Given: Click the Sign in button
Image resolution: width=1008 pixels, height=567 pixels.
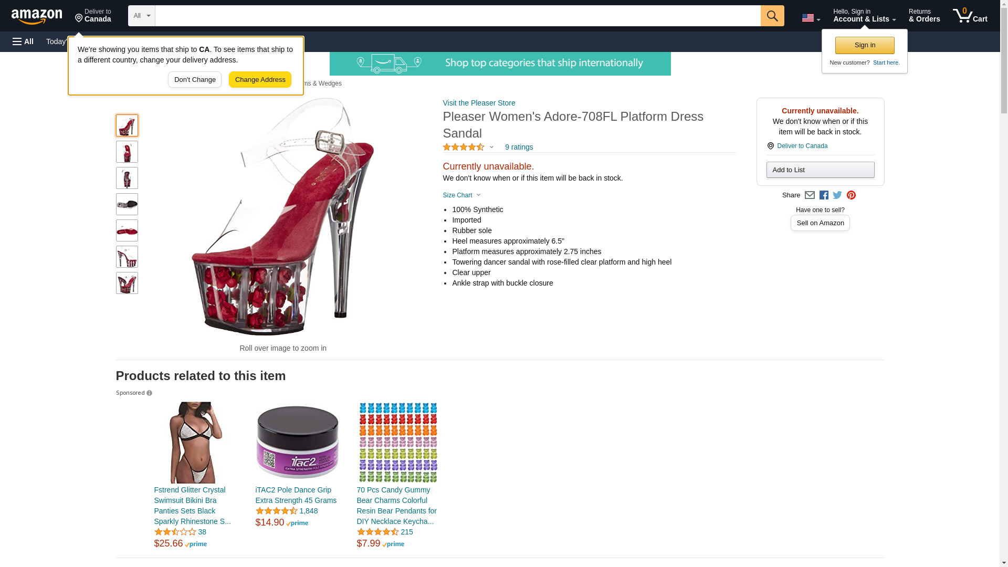Looking at the screenshot, I should [x=865, y=45].
